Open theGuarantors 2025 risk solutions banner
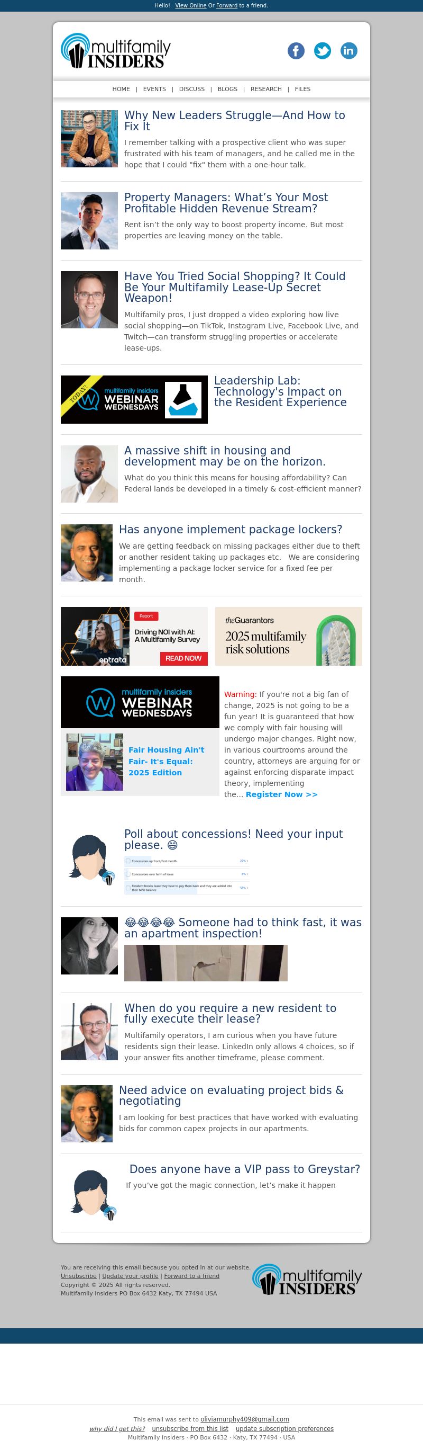Screen dimensions: 423x1449 pos(289,636)
